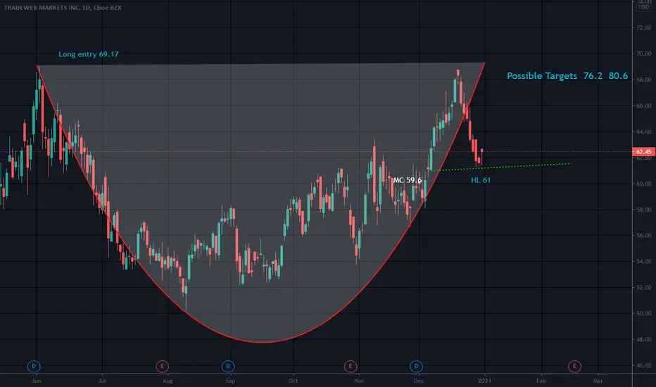The height and width of the screenshot is (387, 656).
Task: Click the 56.00 price axis label
Action: pyautogui.click(x=643, y=236)
